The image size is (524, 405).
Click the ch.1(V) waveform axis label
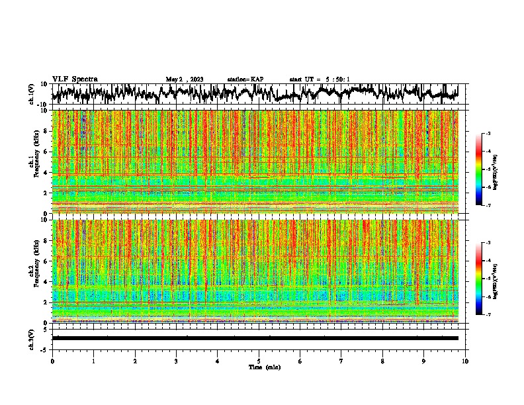click(32, 94)
